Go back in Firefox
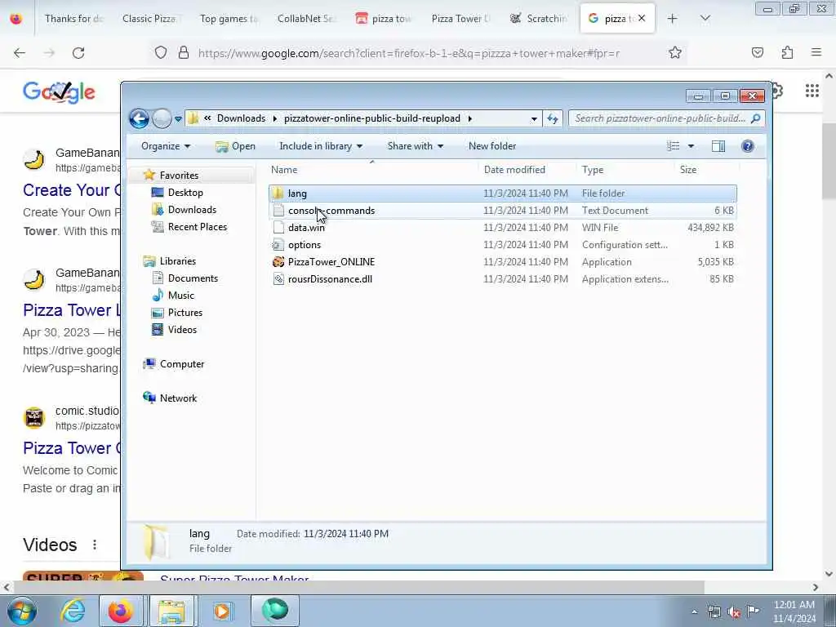Image resolution: width=836 pixels, height=627 pixels. [x=20, y=53]
